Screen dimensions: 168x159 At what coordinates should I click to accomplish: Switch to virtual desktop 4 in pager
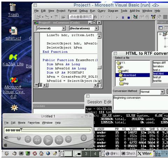tap(95, 153)
